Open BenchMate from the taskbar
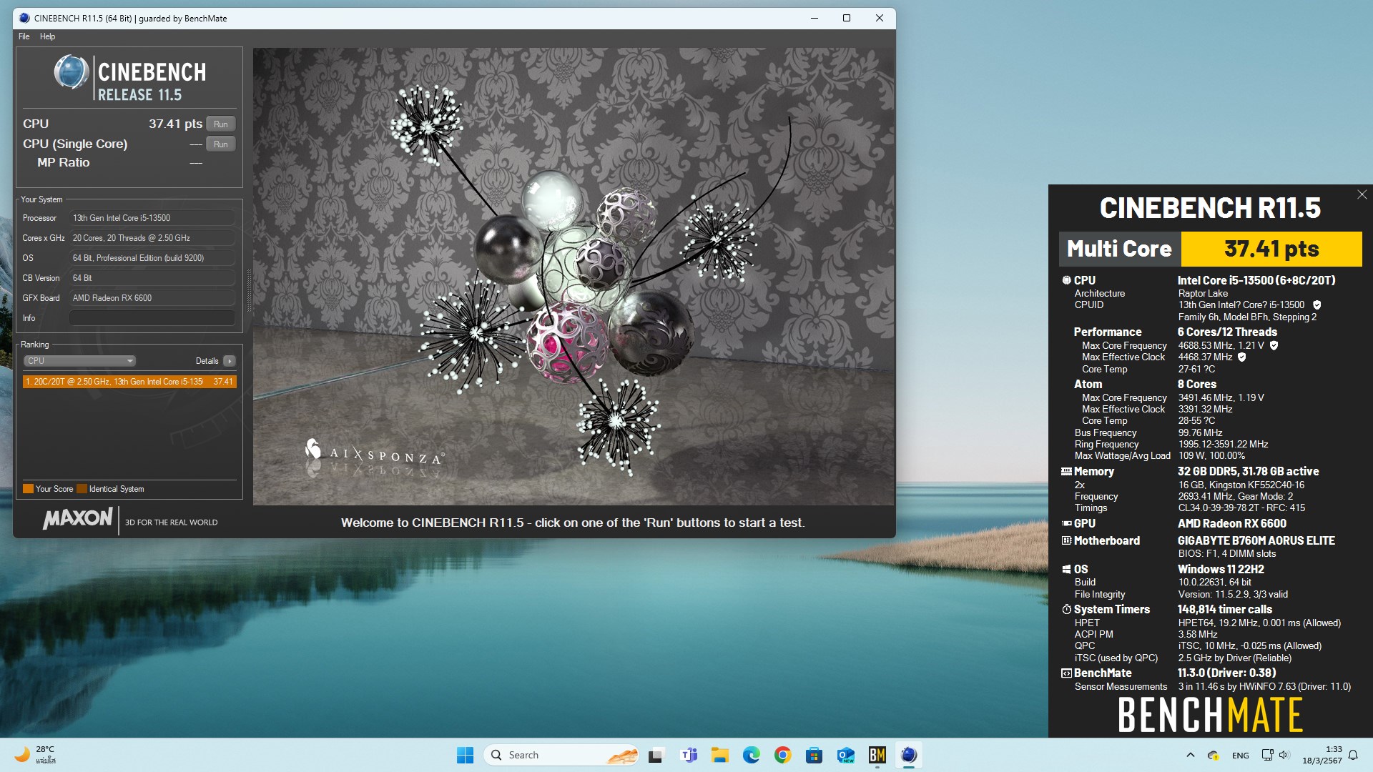Viewport: 1373px width, 772px height. tap(877, 755)
